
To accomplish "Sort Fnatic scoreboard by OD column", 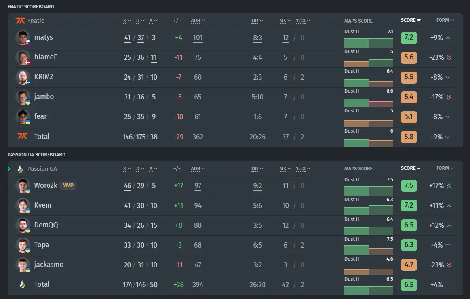I will (x=257, y=21).
